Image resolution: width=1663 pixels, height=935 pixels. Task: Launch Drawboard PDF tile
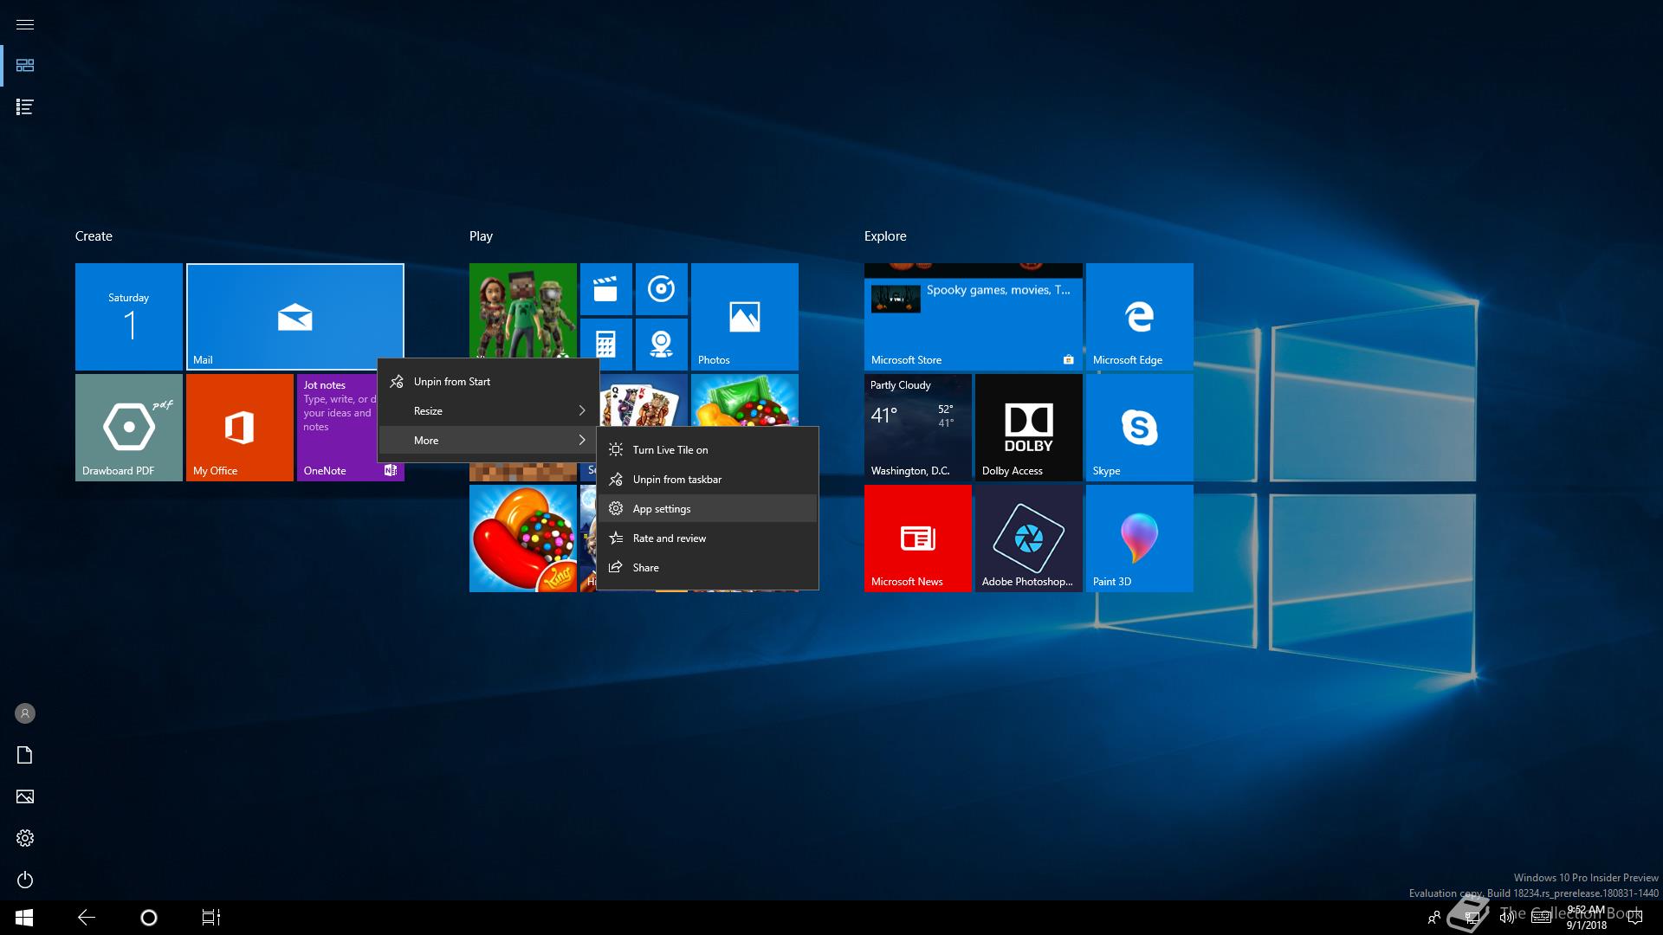coord(128,427)
